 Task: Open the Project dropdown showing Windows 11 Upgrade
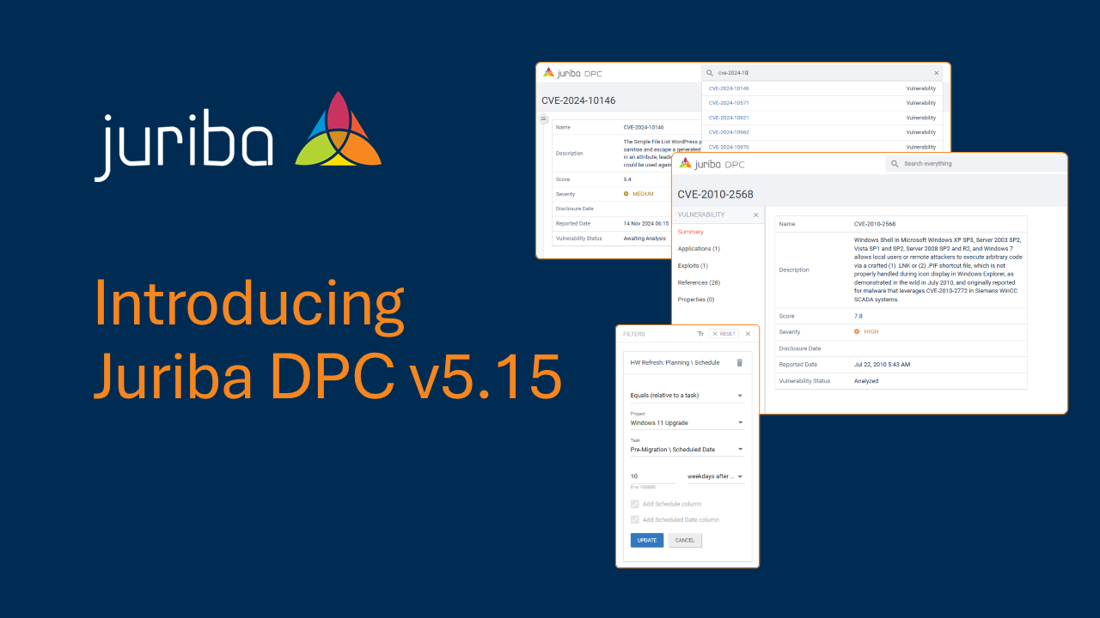click(687, 422)
